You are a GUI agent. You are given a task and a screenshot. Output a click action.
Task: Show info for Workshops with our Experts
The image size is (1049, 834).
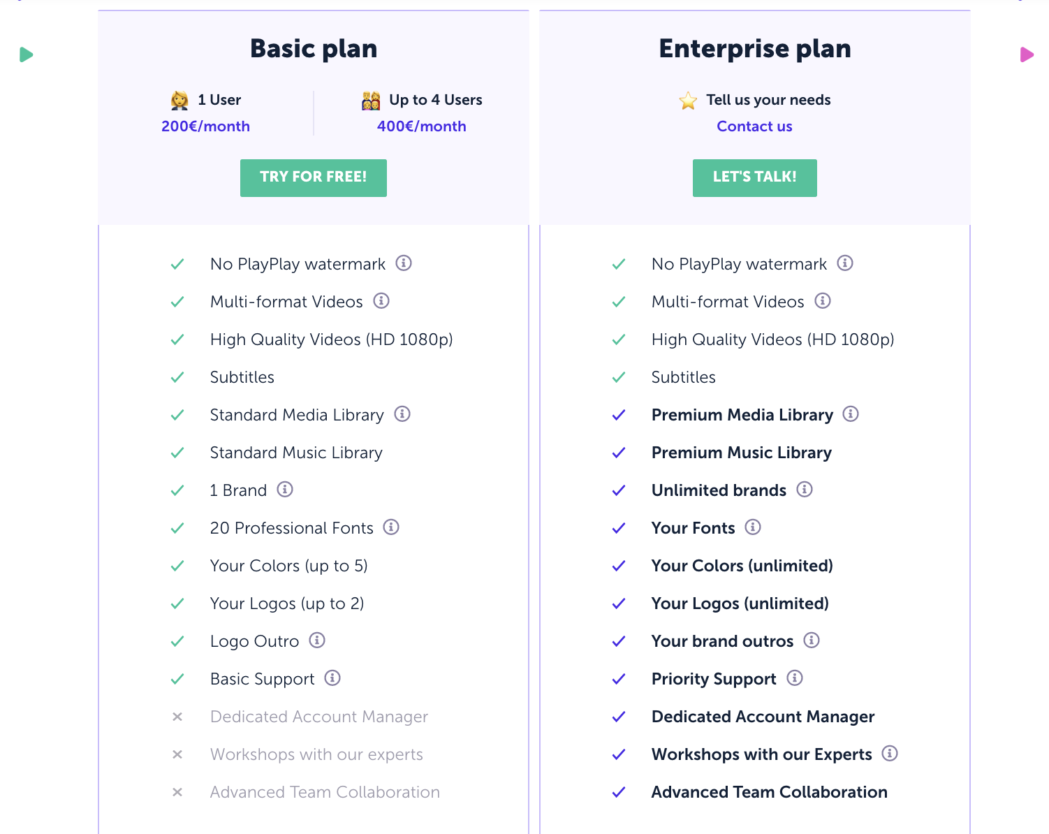point(890,754)
